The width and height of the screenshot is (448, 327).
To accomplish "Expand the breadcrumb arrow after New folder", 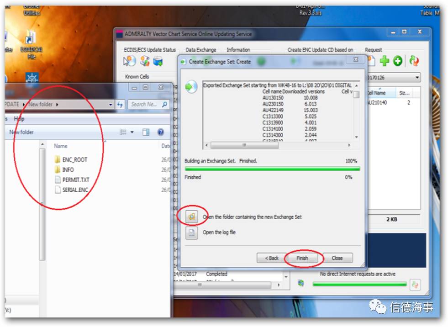I will (x=57, y=105).
